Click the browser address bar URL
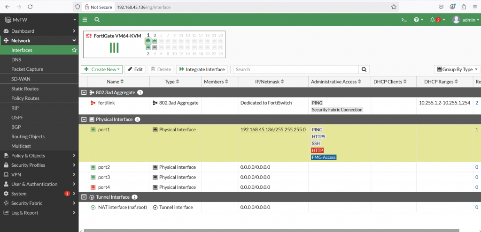The image size is (481, 232). (144, 7)
